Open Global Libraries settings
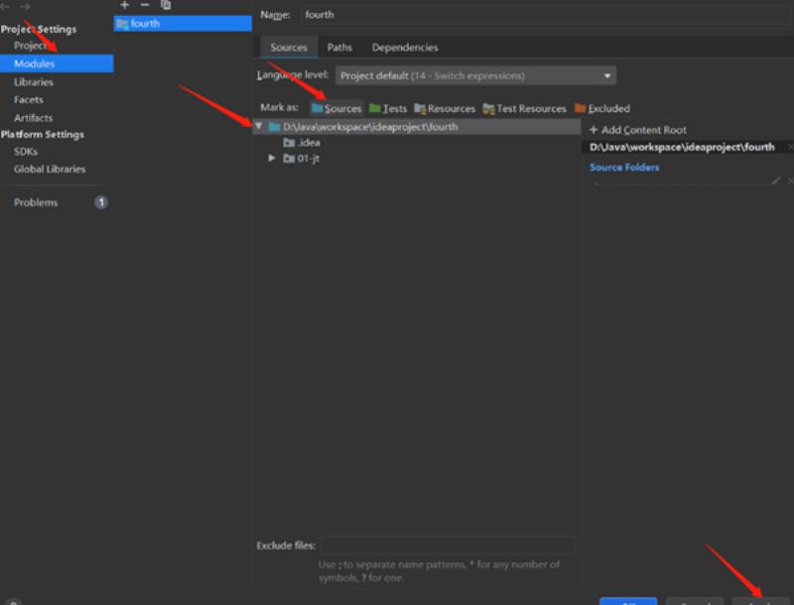Screen dimensions: 794x605 pos(50,169)
